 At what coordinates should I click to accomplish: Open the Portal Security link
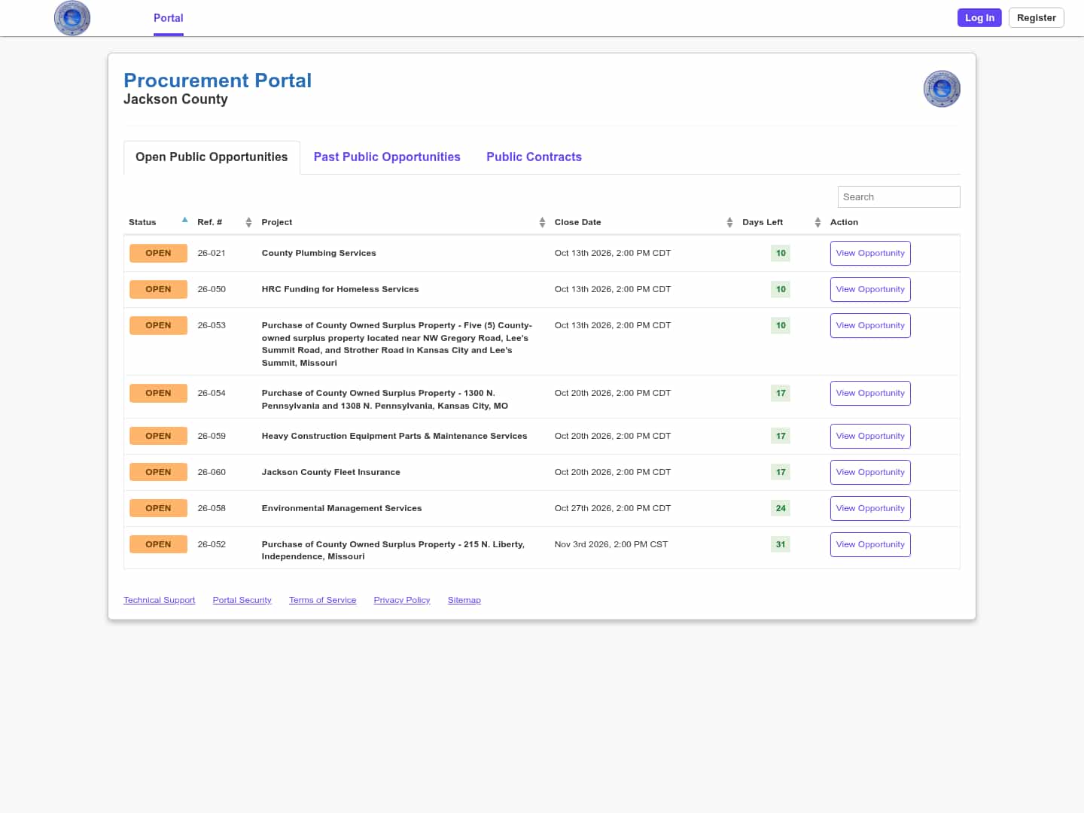tap(242, 600)
